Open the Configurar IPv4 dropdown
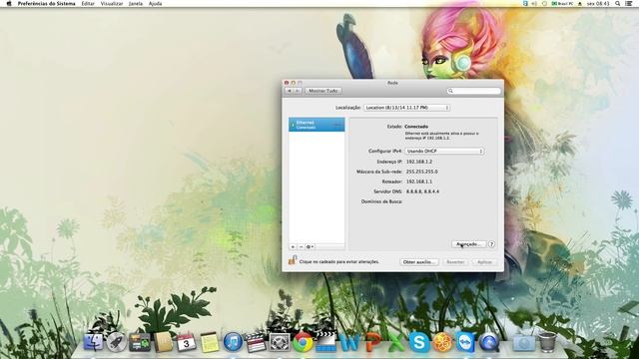This screenshot has height=359, width=639. point(444,151)
